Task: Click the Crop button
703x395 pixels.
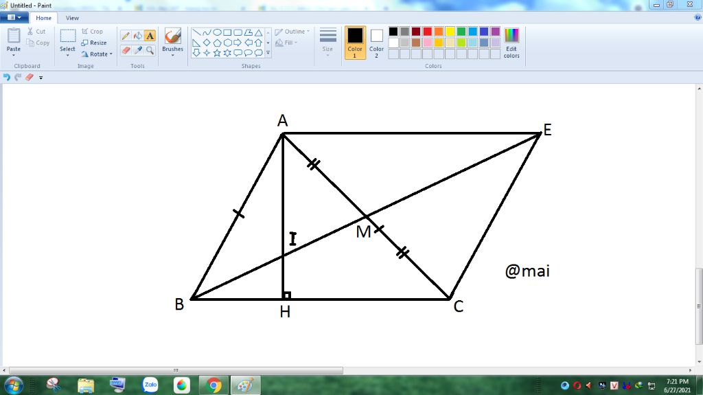Action: click(x=93, y=32)
